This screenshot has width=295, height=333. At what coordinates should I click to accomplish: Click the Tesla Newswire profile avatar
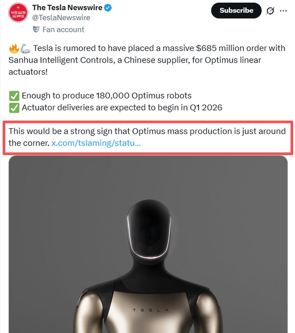tap(17, 13)
